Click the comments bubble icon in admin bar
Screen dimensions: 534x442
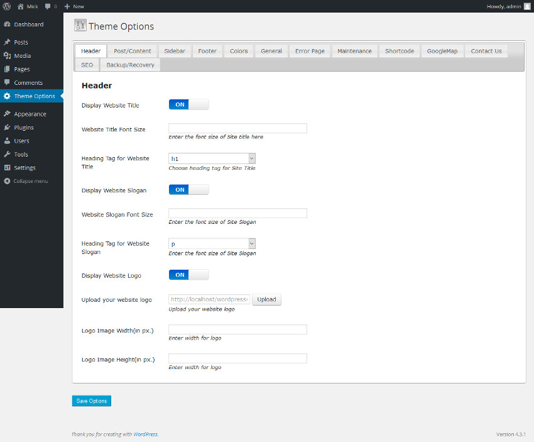click(48, 6)
